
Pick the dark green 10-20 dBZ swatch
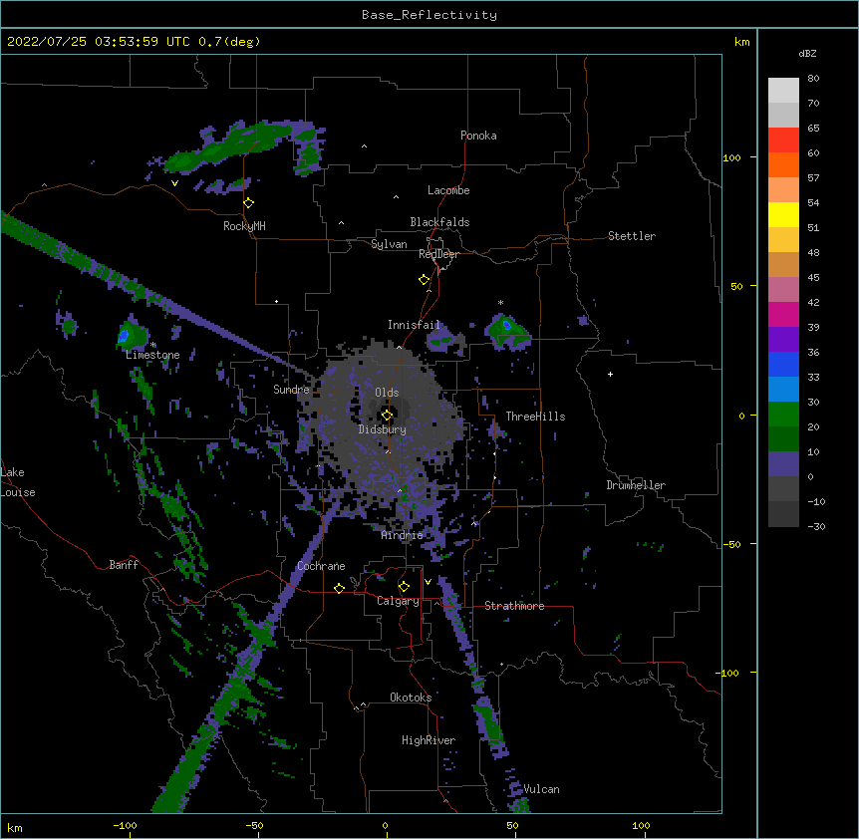[x=783, y=439]
